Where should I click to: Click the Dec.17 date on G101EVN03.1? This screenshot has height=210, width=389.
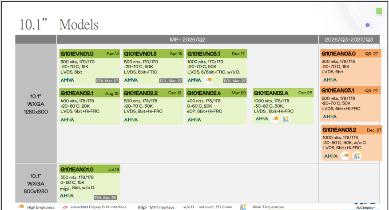[x=238, y=54]
